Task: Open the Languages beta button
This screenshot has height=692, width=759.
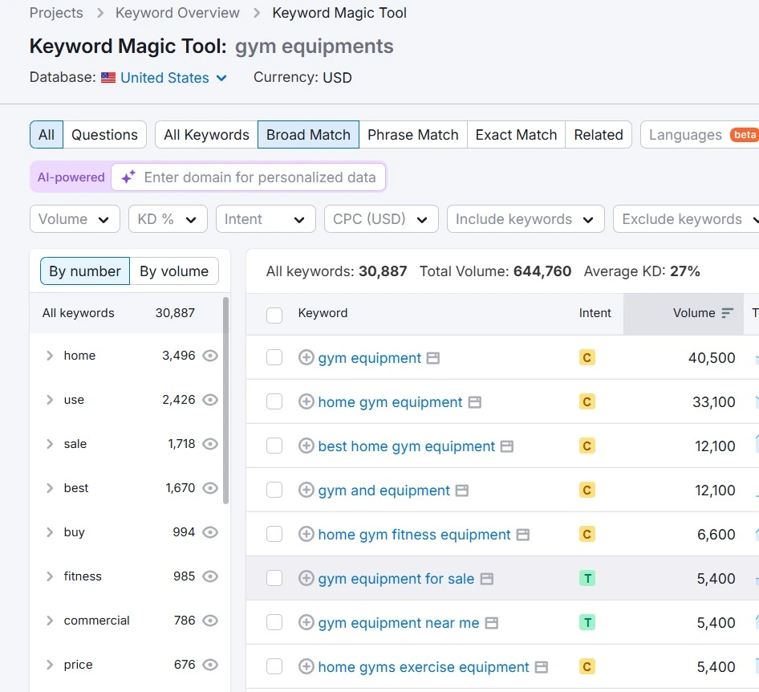Action: point(700,135)
